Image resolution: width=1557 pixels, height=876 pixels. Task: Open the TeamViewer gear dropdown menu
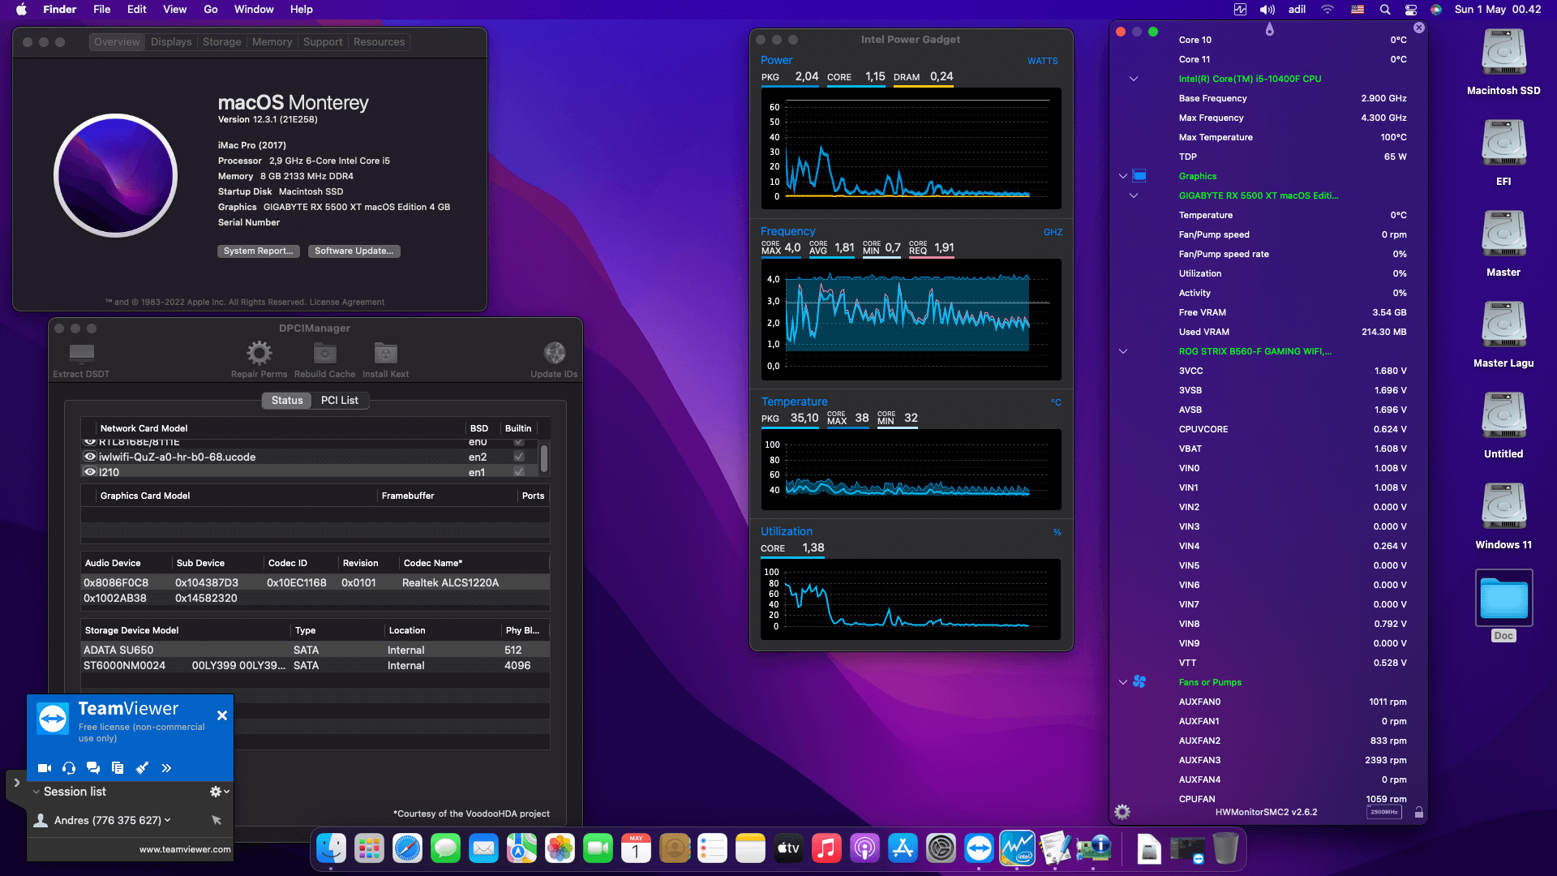click(219, 792)
